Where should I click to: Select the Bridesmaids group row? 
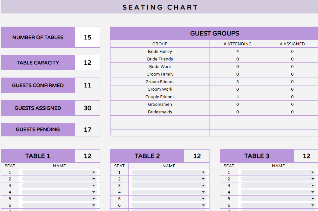click(160, 112)
